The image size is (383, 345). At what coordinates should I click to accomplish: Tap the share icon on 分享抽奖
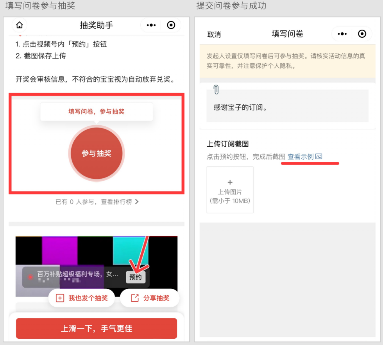click(x=134, y=298)
